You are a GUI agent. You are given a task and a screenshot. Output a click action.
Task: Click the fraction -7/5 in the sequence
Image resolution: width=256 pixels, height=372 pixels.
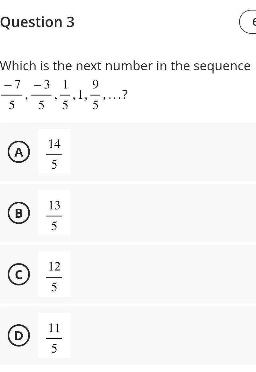11,95
